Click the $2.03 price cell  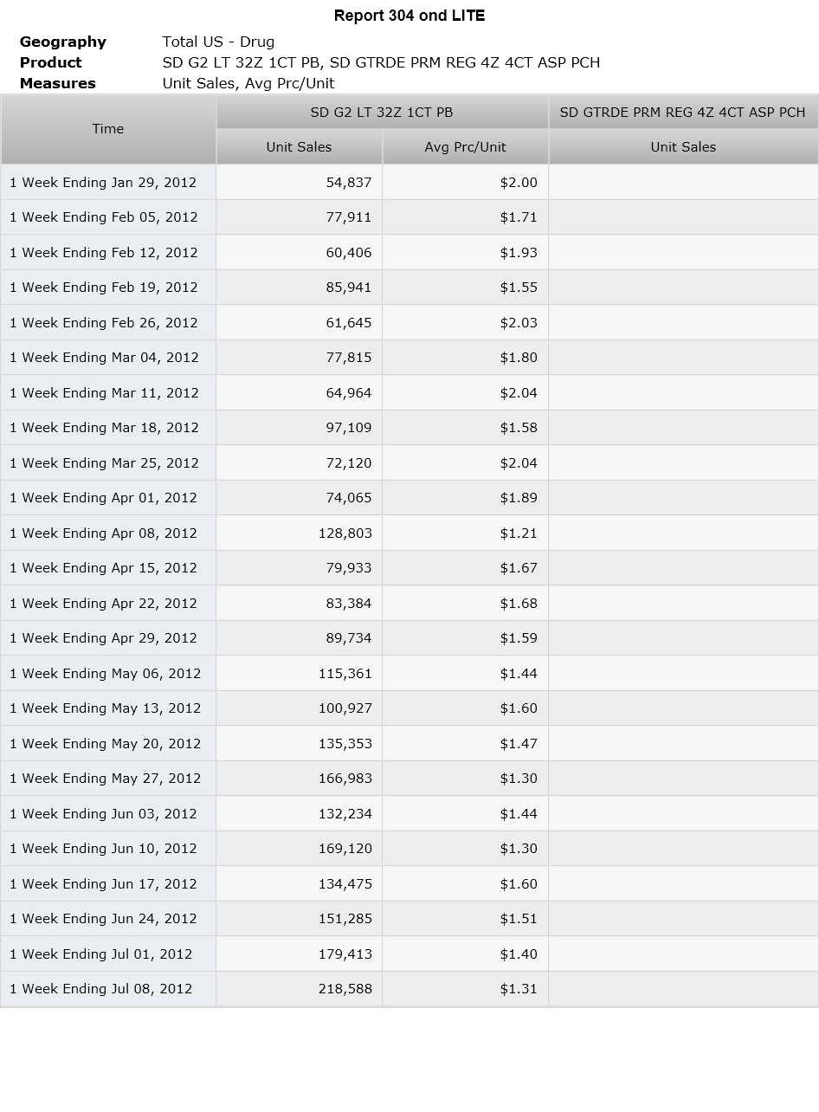[x=465, y=323]
